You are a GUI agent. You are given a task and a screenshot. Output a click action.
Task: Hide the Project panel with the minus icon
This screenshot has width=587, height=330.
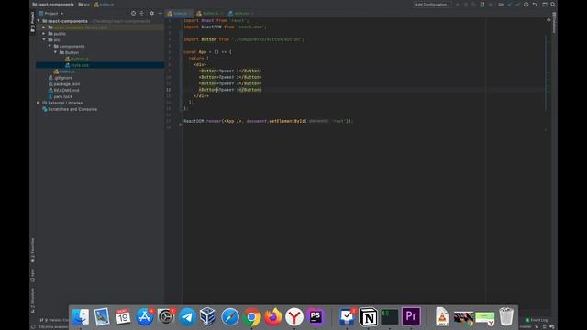pyautogui.click(x=160, y=13)
